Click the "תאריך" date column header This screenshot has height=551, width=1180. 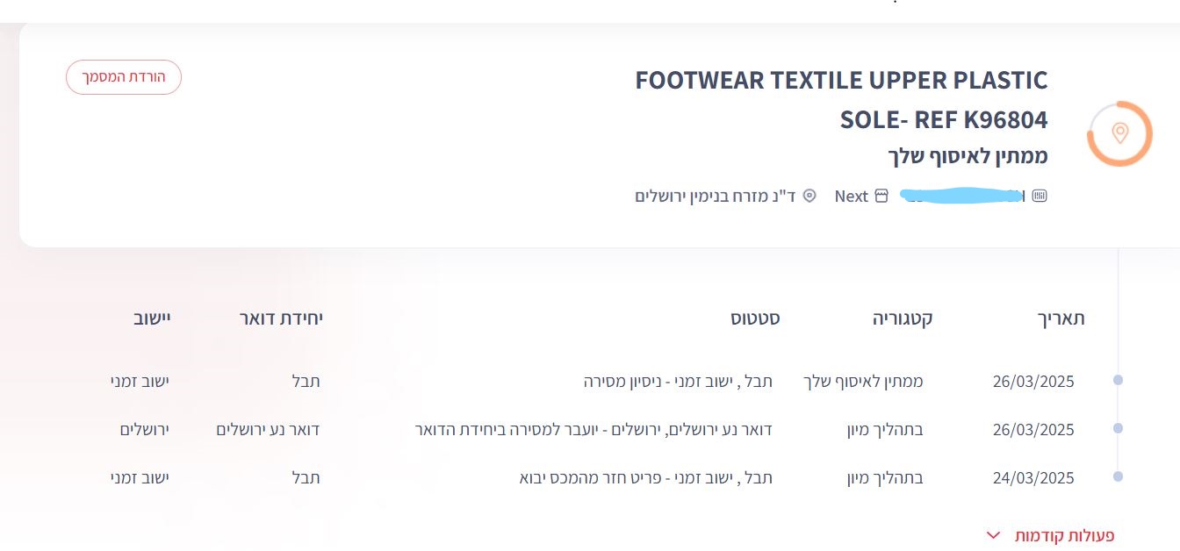coord(1061,318)
